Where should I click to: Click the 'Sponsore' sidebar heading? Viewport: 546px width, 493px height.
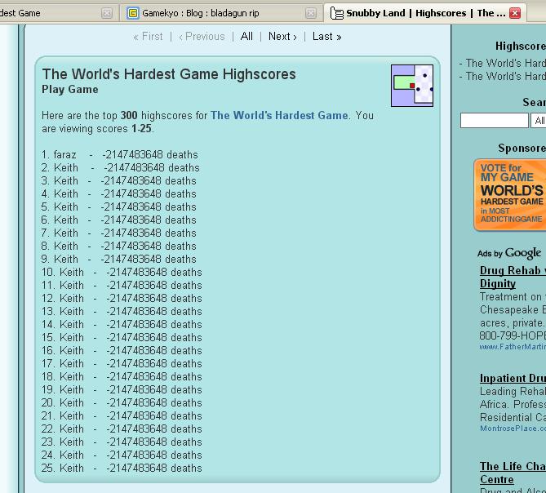(x=522, y=148)
